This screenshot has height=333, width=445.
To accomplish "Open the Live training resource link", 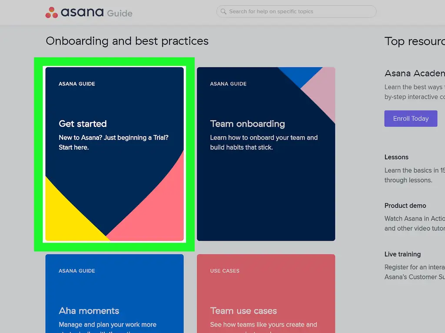I will [x=402, y=254].
